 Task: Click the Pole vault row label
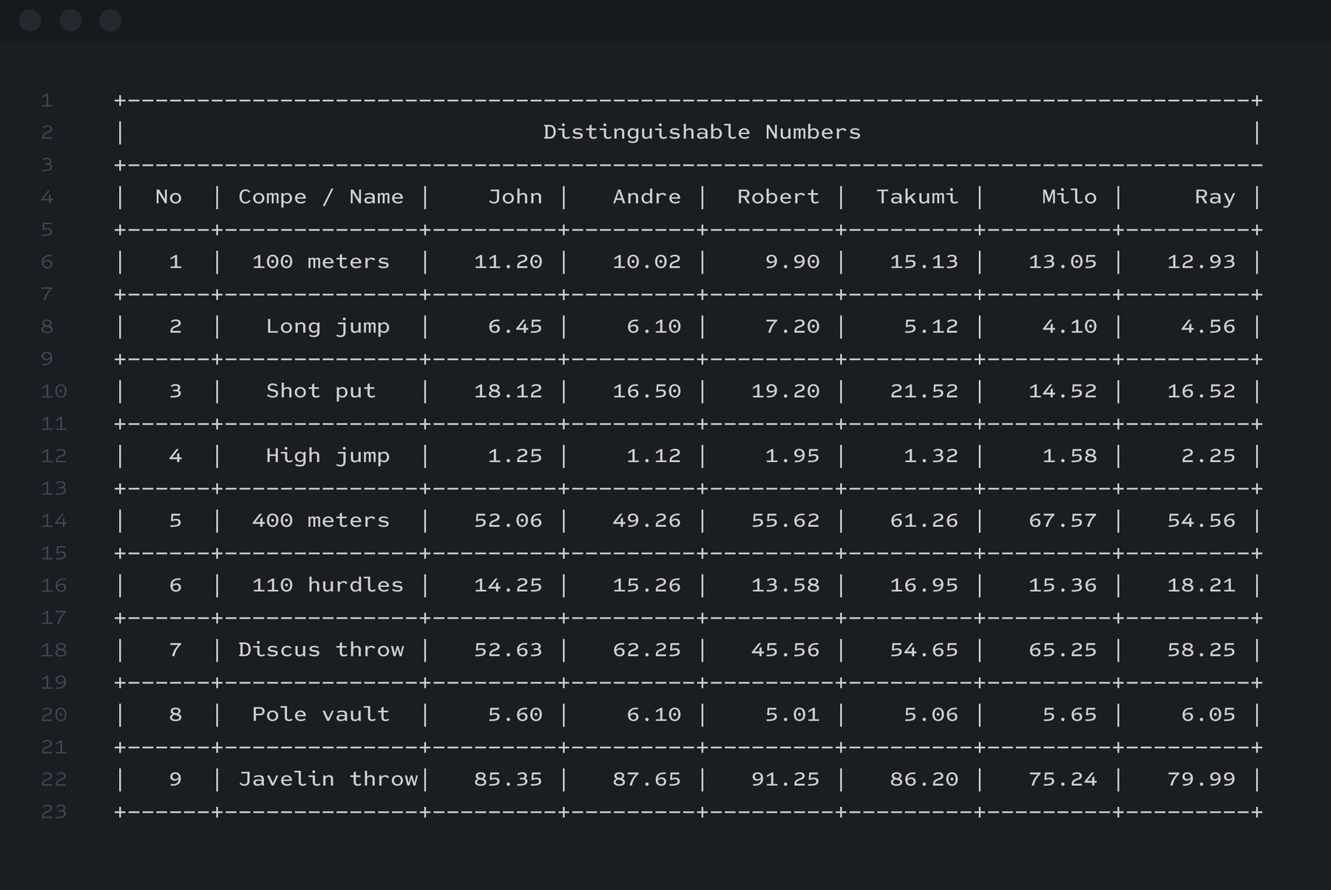coord(320,715)
